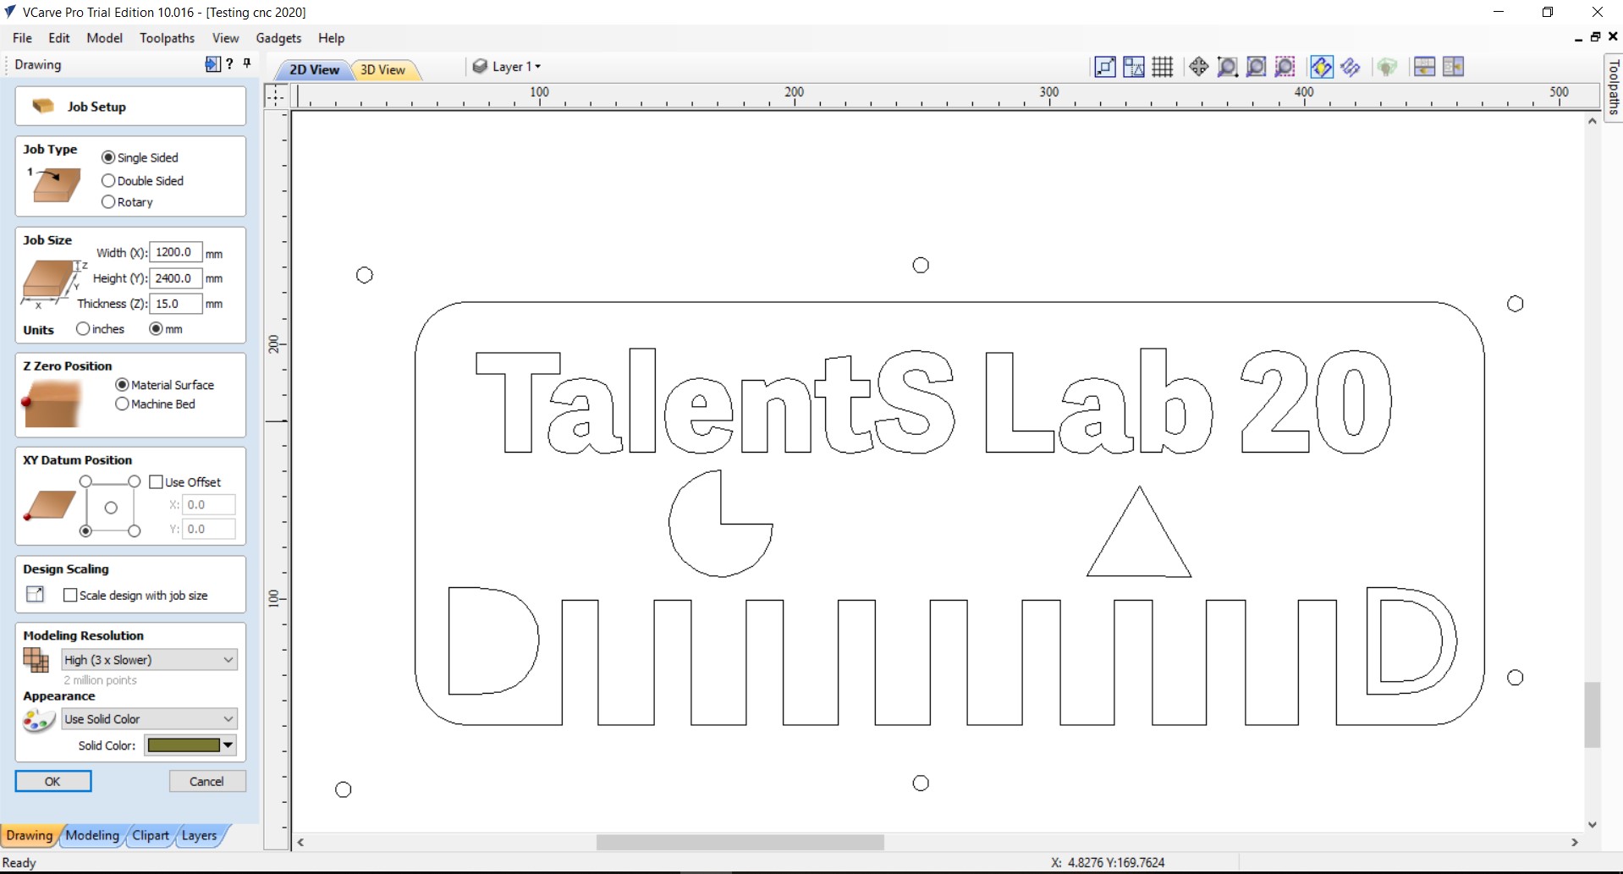
Task: Set Z zero to Machine Bed
Action: (x=122, y=404)
